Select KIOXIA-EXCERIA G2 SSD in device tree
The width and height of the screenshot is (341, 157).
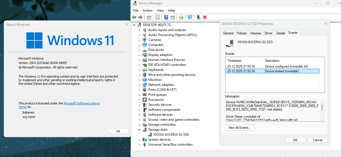tap(171, 135)
